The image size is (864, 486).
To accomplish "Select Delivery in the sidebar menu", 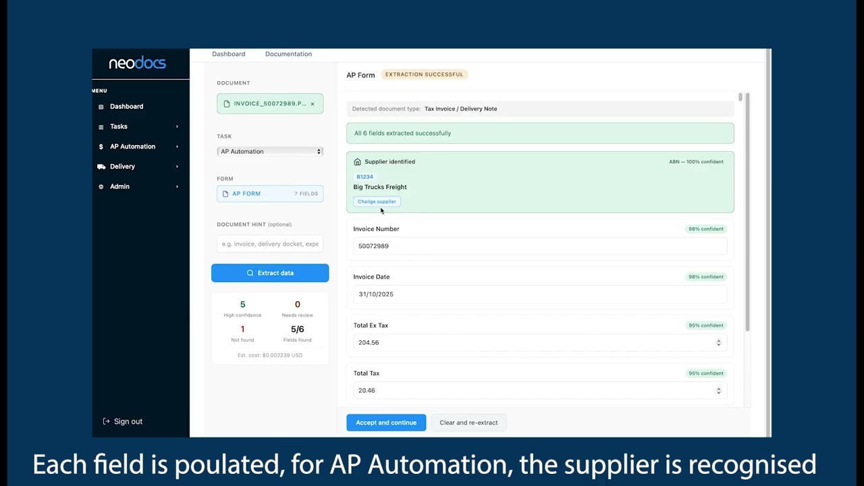I will pos(122,167).
